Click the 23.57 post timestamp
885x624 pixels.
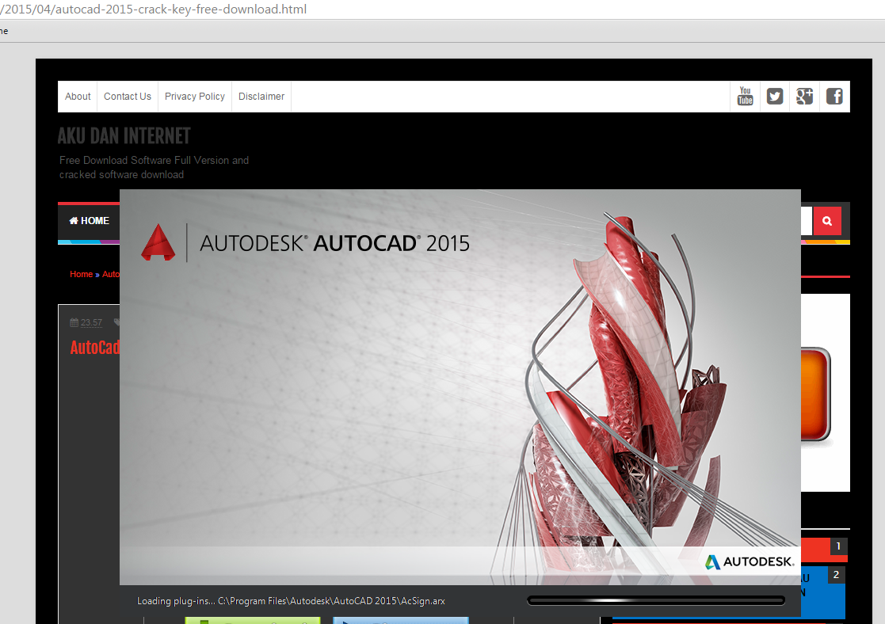91,323
